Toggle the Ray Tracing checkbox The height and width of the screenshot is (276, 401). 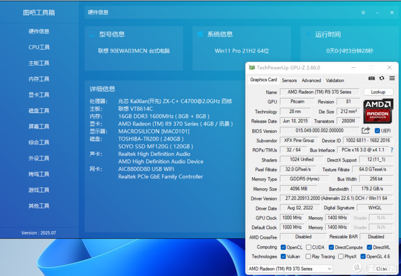point(308,256)
